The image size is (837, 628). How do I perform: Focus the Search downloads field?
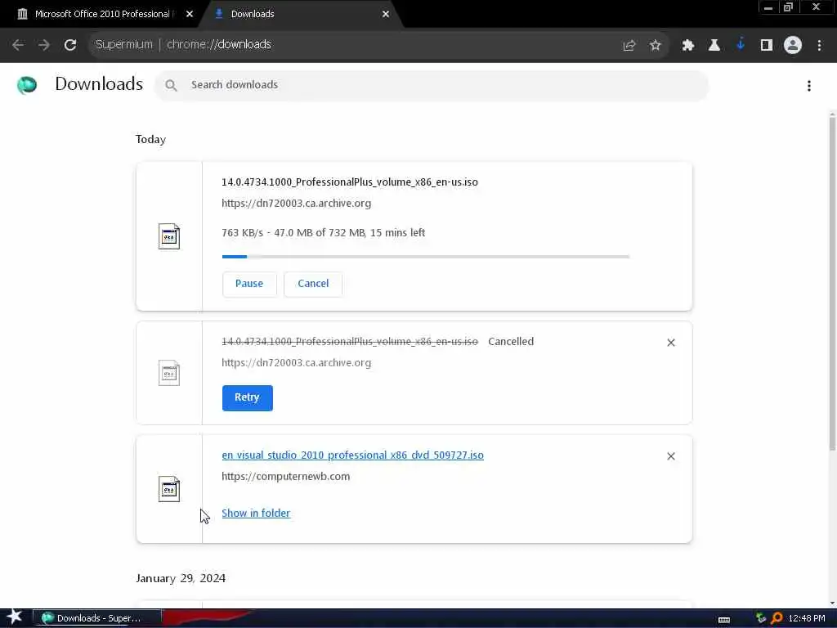click(432, 85)
